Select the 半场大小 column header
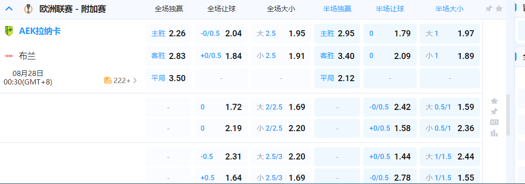Screen dimensions: 525x184 click(449, 9)
